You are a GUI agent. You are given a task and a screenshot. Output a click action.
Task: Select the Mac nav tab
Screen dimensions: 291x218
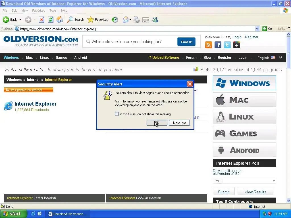(29, 57)
